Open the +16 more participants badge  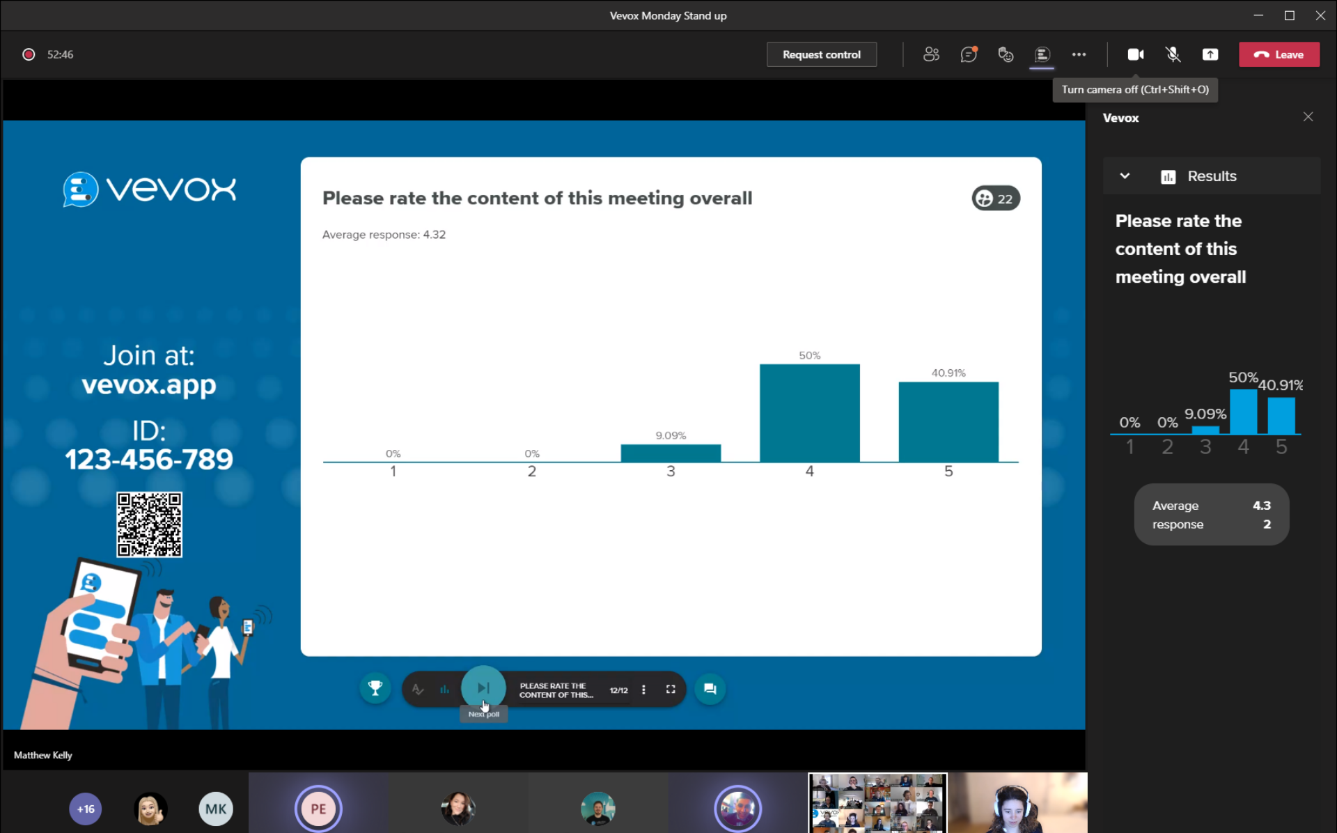(x=86, y=809)
